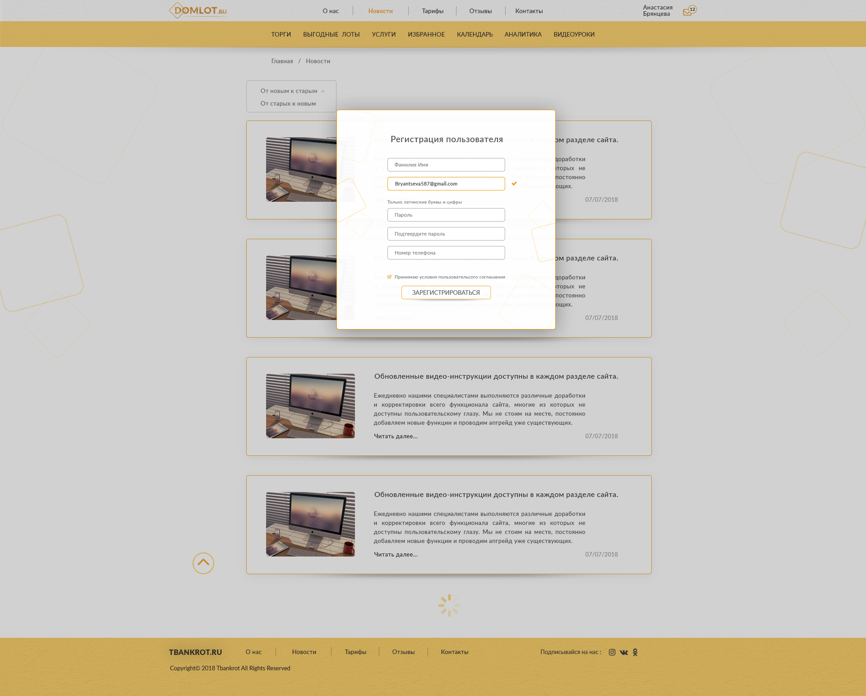This screenshot has width=866, height=696.
Task: Click 'Только латинские буквы и цифры' hint
Action: click(x=424, y=202)
